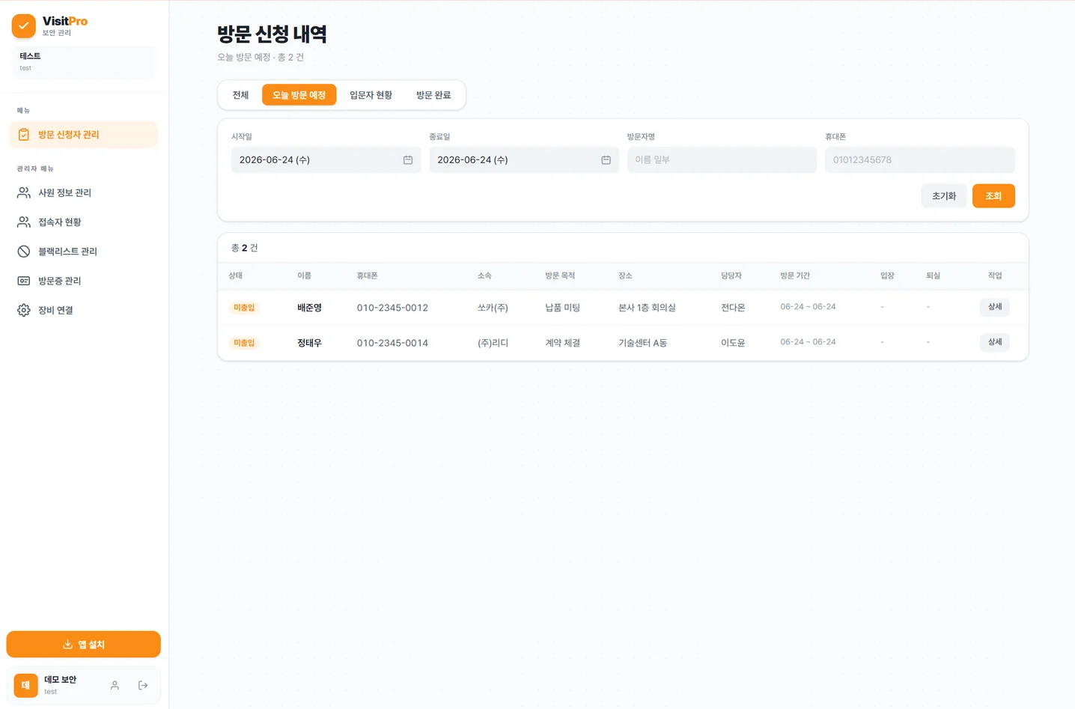The height and width of the screenshot is (709, 1075).
Task: Click visit purpose 계약 체결
Action: click(x=563, y=343)
